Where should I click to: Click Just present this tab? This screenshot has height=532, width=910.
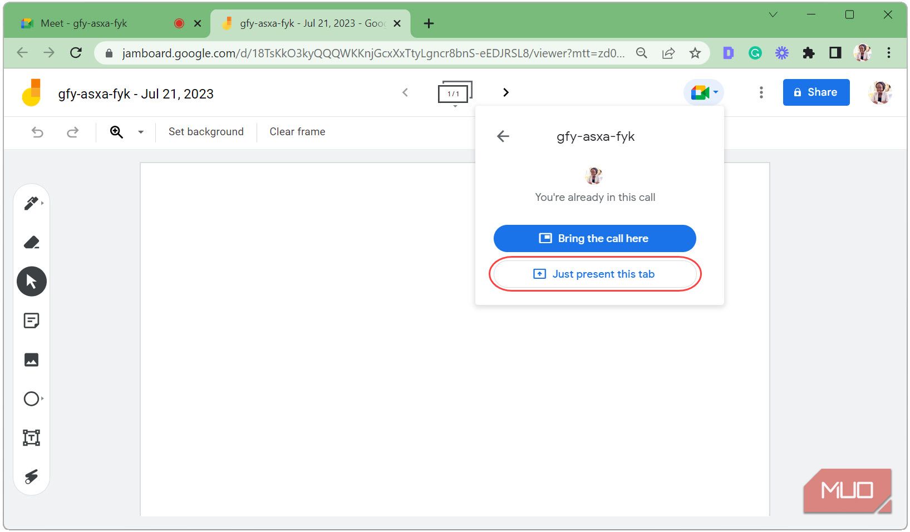pyautogui.click(x=594, y=274)
